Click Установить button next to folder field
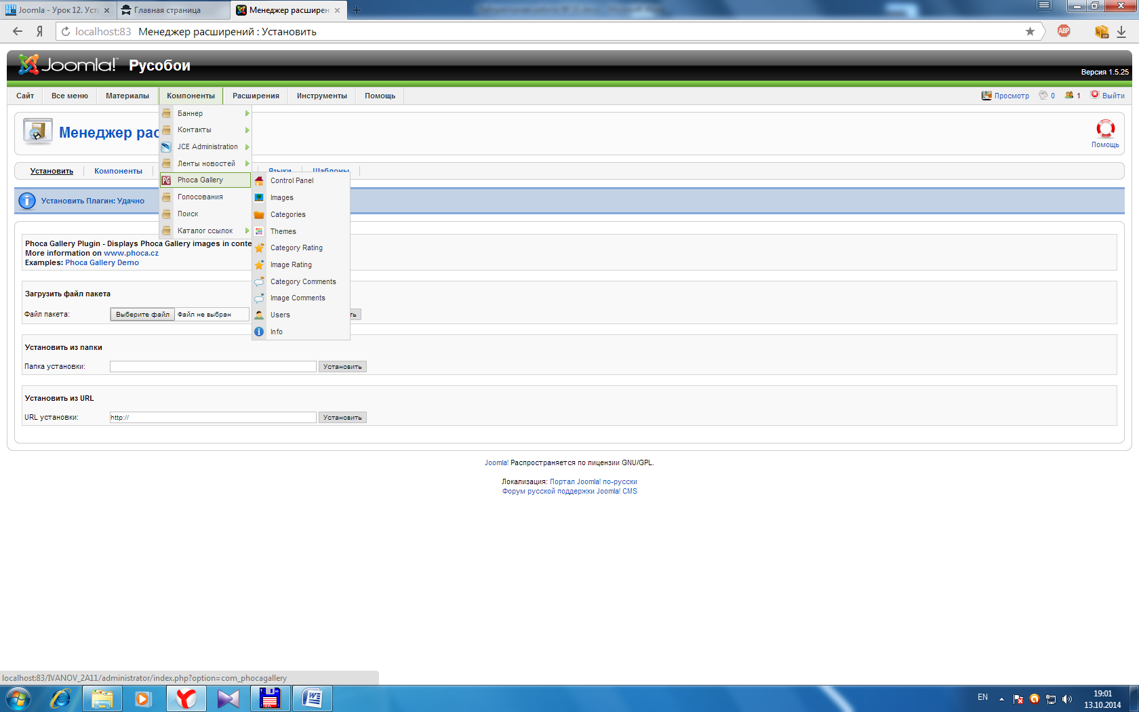Screen dimensions: 1139x712 (x=342, y=367)
